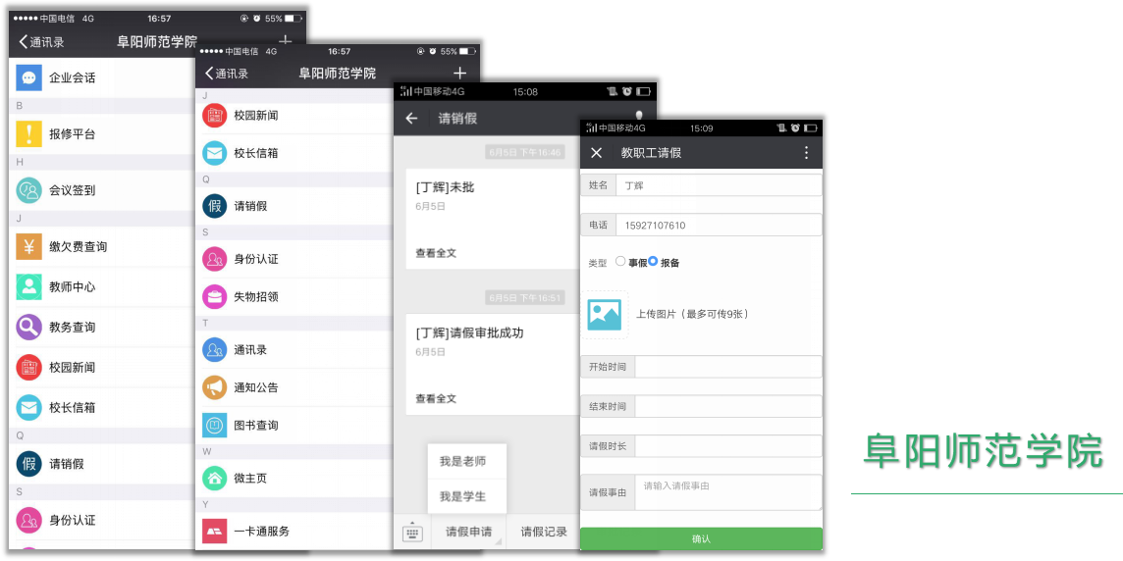Select the 事假 radio option
Viewport: 1123px width, 561px height.
(620, 262)
